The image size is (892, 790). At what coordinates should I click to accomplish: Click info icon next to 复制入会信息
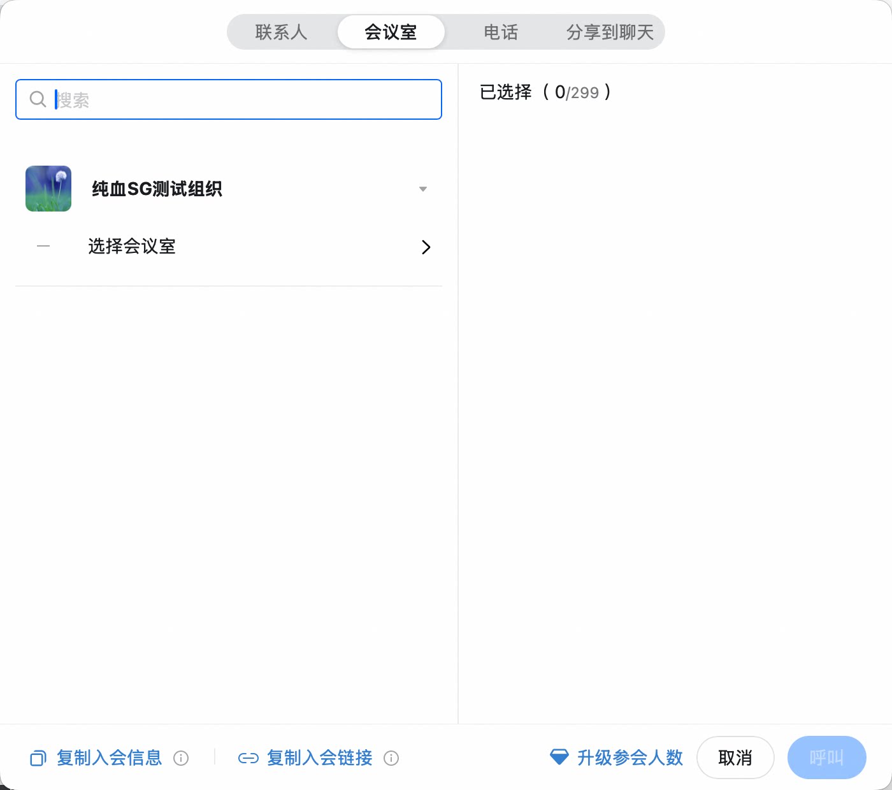point(181,758)
